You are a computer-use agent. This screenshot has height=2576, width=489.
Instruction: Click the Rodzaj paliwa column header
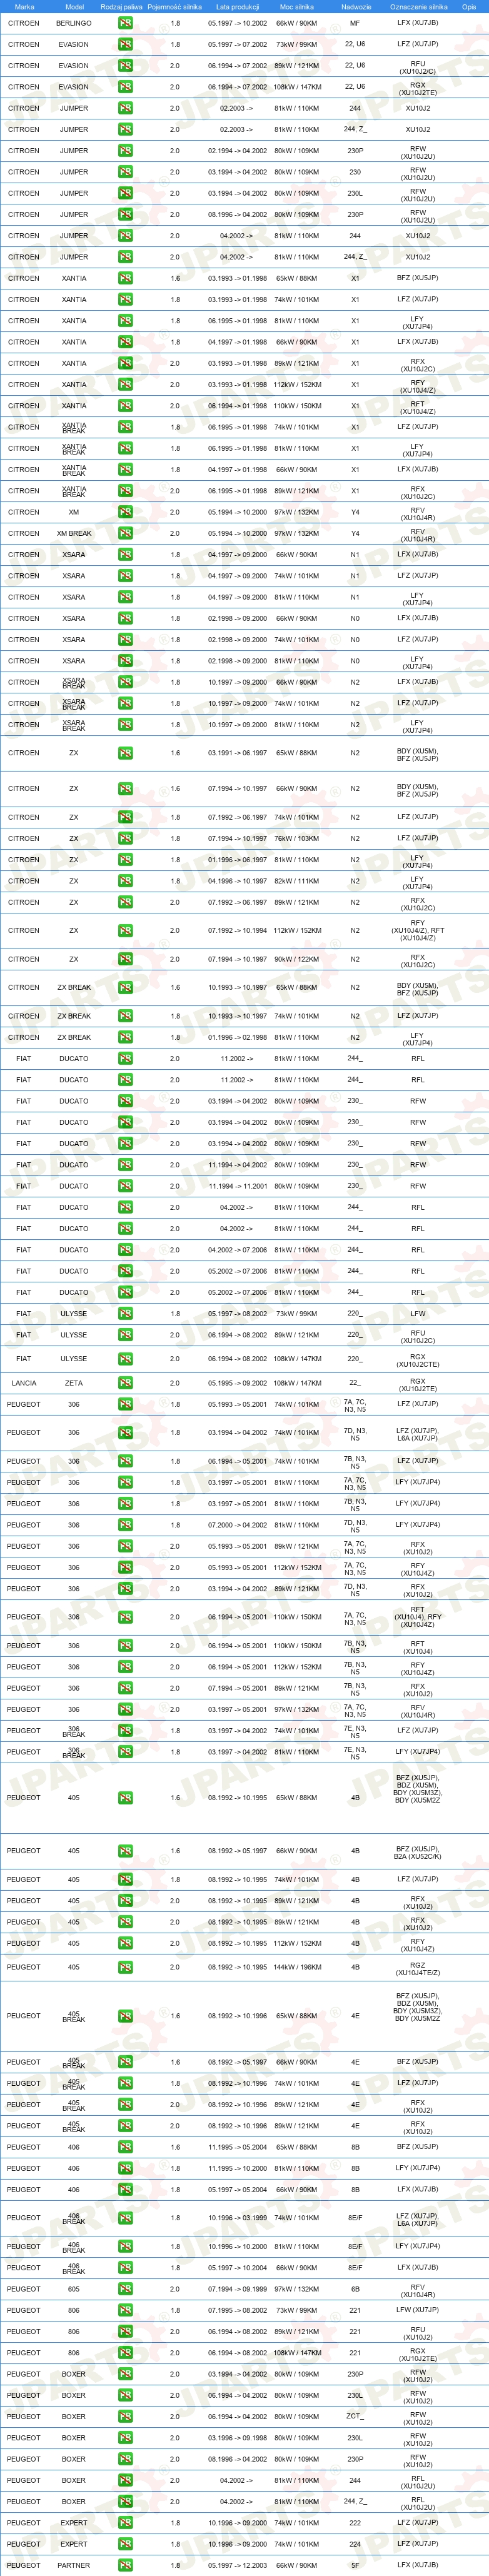(x=122, y=6)
